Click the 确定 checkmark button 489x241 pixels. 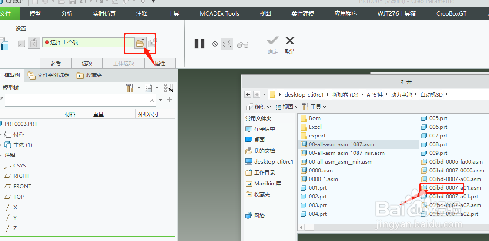tap(273, 45)
